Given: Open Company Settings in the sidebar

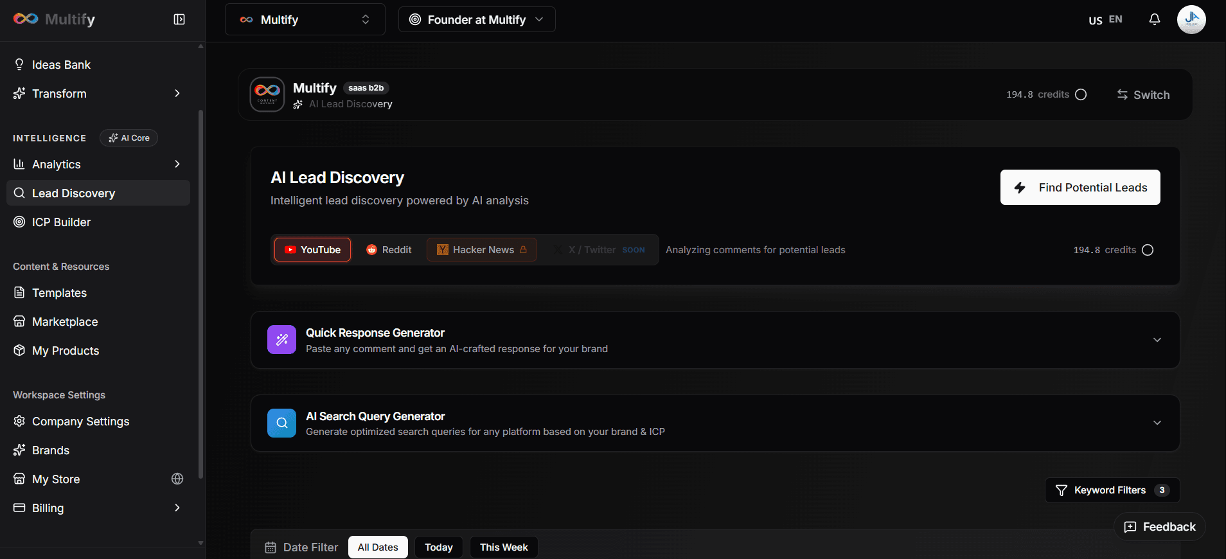Looking at the screenshot, I should pyautogui.click(x=98, y=421).
